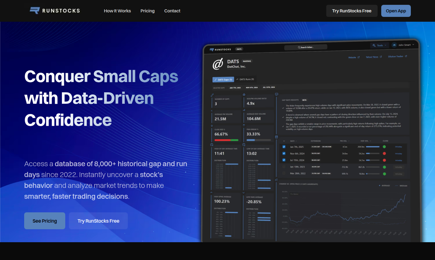Open the How It Works nav item
Screen dimensions: 435x260
click(x=117, y=11)
